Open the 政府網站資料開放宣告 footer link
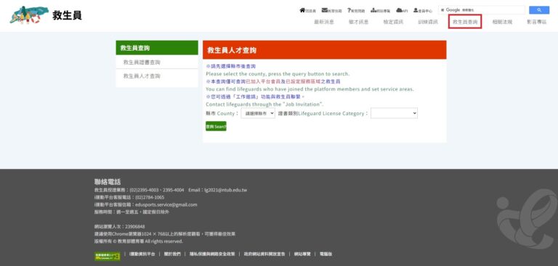The image size is (558, 266). click(264, 254)
